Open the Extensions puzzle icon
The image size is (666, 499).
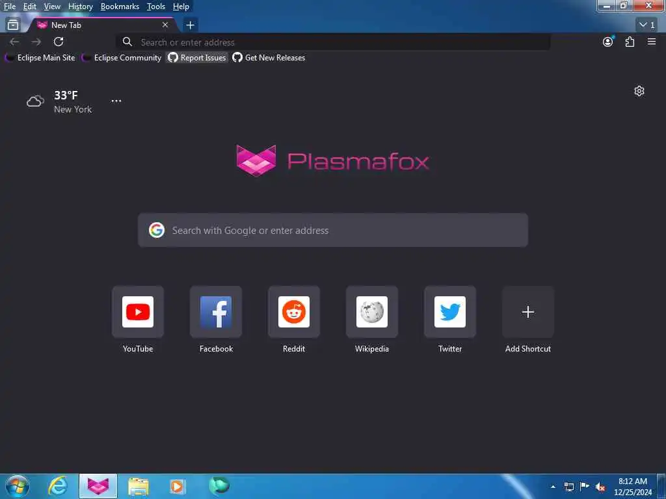click(x=630, y=42)
